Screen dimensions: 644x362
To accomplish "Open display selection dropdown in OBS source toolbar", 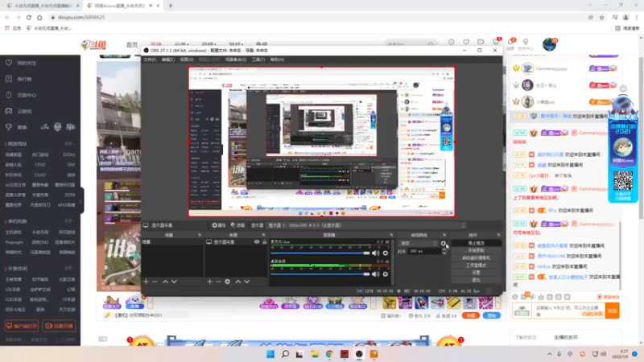I will (367, 225).
